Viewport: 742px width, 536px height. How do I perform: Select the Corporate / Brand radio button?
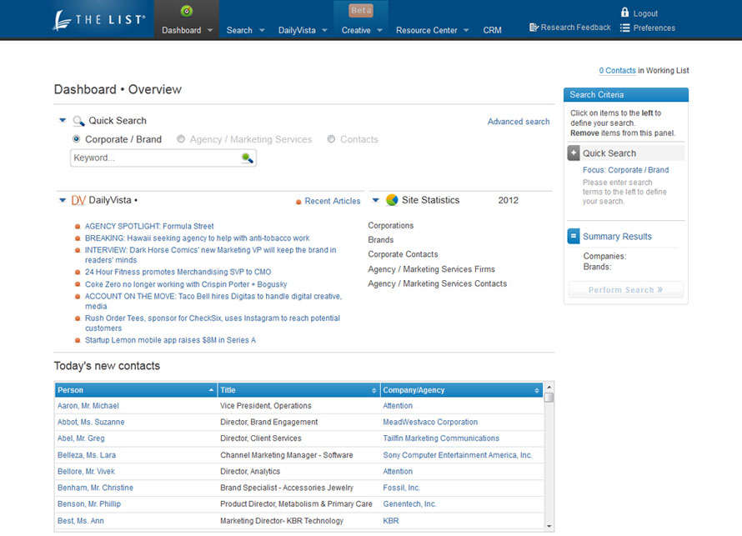pos(76,139)
